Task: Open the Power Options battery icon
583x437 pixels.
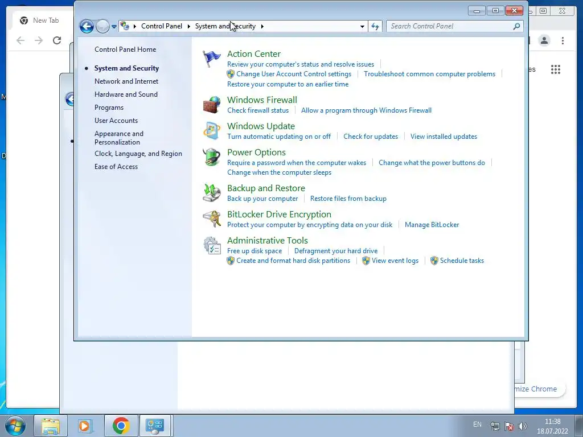Action: point(212,157)
